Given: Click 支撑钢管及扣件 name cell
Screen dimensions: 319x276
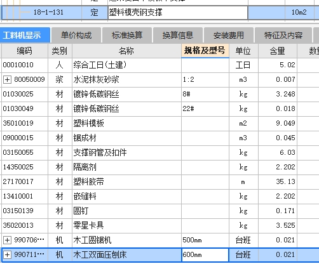Looking at the screenshot, I should click(126, 152).
